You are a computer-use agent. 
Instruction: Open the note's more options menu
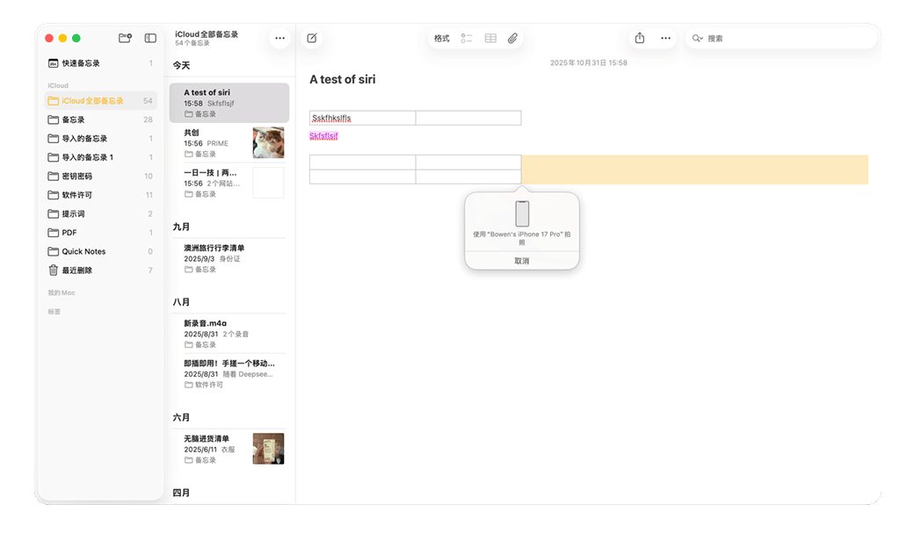pos(665,38)
